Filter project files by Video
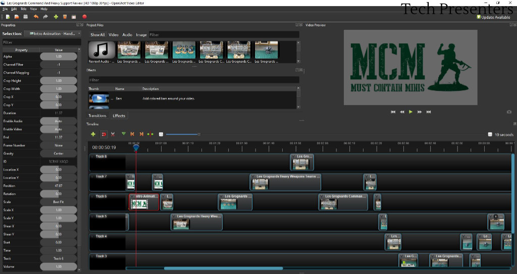Viewport: 517px width, 274px height. pos(114,35)
